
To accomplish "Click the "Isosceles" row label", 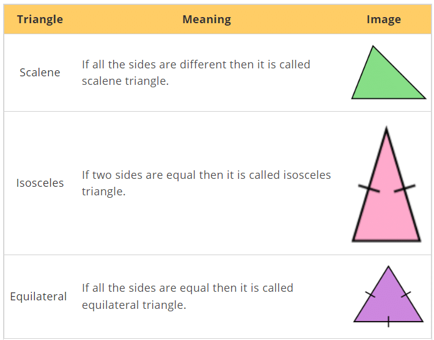I will coord(40,183).
